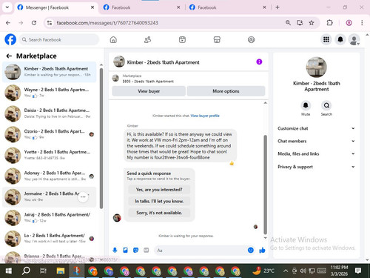
Task: Choose a GIF icon in composer
Action: [x=147, y=251]
